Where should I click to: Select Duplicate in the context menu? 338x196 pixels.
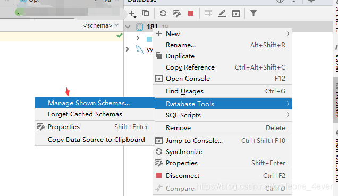click(222, 56)
